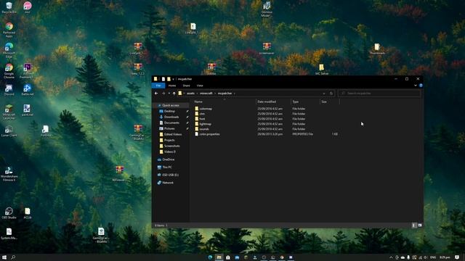The width and height of the screenshot is (465, 261).
Task: Select the Thumbnails folder on desktop
Action: pyautogui.click(x=377, y=49)
